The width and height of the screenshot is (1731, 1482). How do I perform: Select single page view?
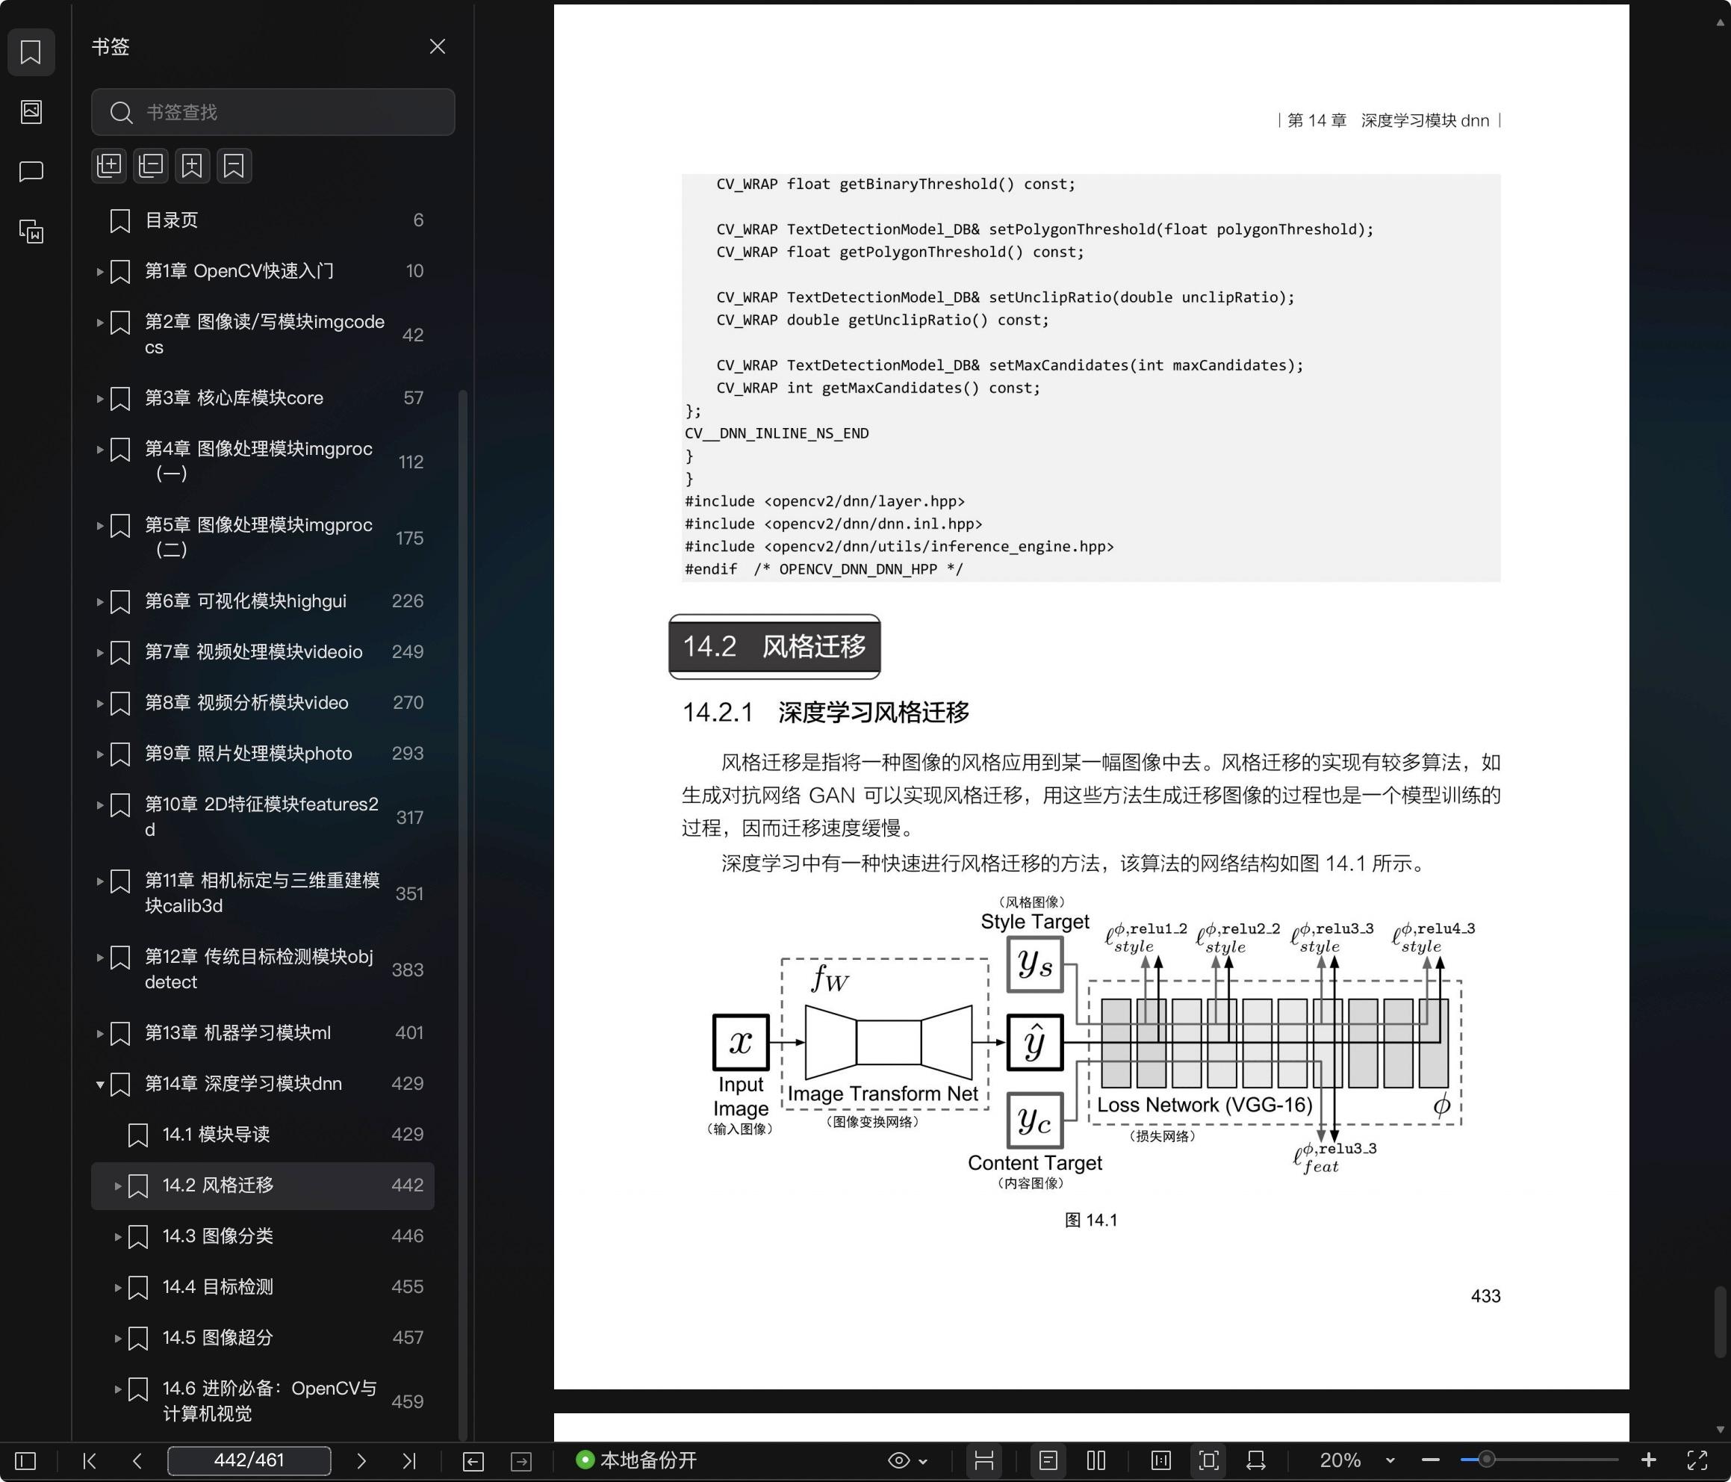(1048, 1460)
